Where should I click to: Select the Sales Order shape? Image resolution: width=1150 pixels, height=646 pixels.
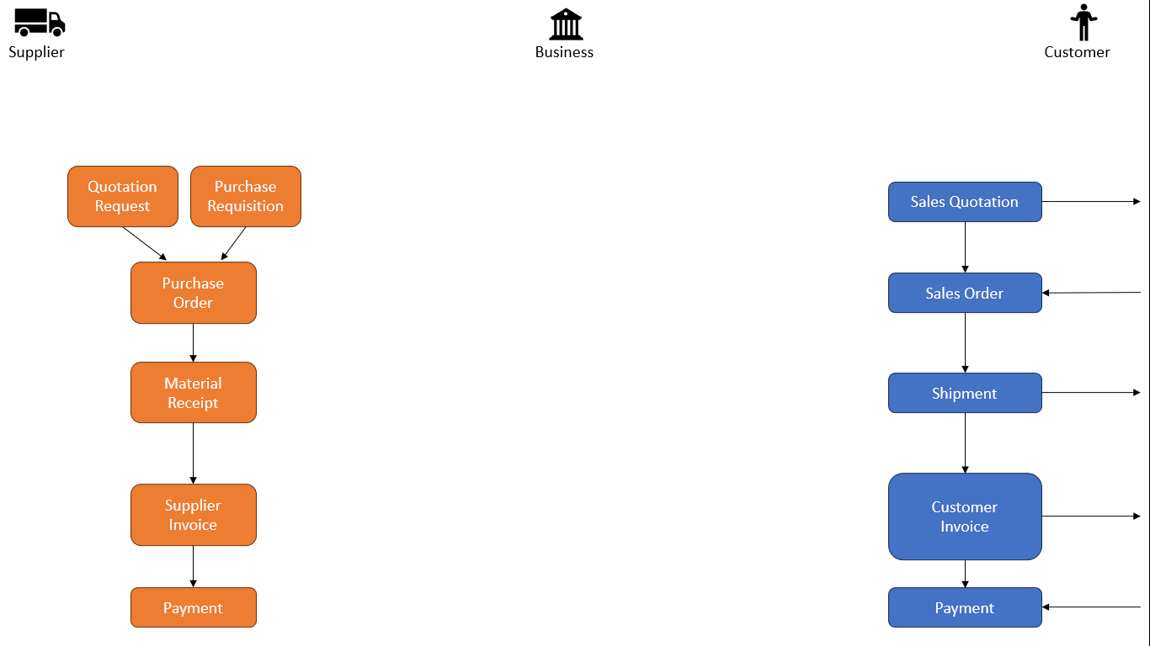[x=965, y=293]
